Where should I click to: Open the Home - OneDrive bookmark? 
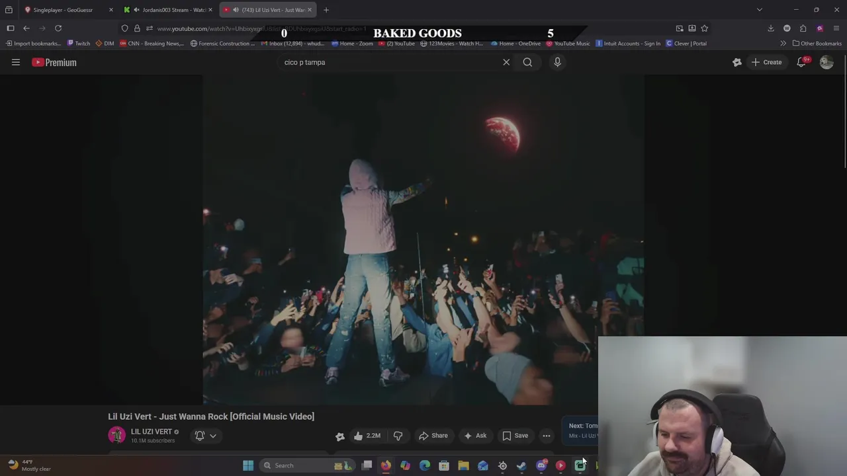[515, 44]
